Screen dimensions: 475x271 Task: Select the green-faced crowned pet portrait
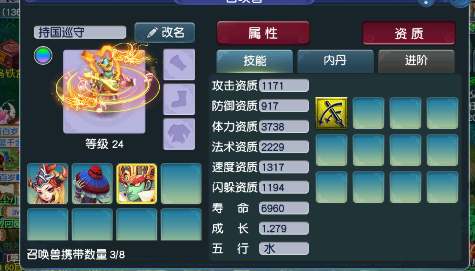pyautogui.click(x=137, y=184)
